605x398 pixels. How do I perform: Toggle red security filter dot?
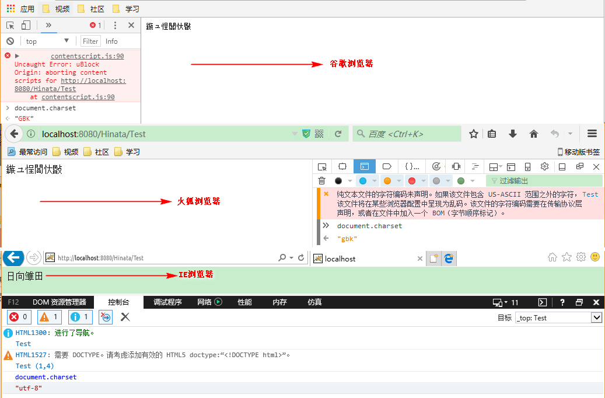click(412, 181)
